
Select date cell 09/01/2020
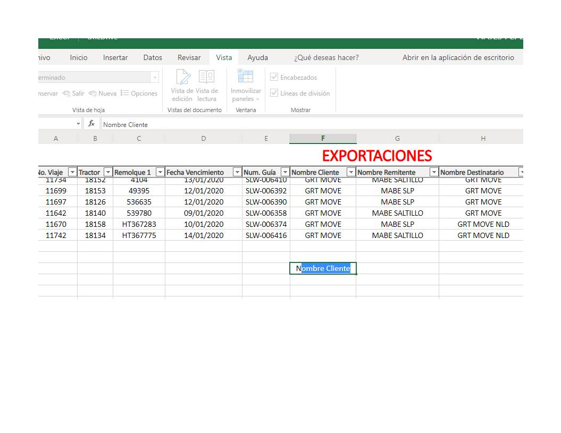204,213
